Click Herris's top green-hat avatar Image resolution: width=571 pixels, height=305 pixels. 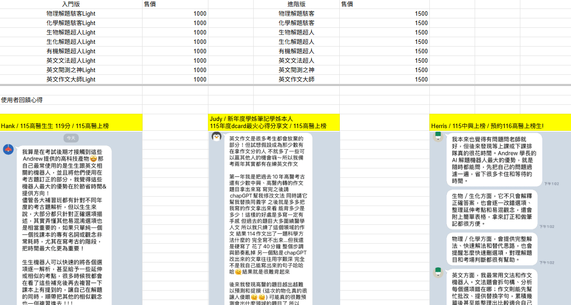pyautogui.click(x=438, y=137)
